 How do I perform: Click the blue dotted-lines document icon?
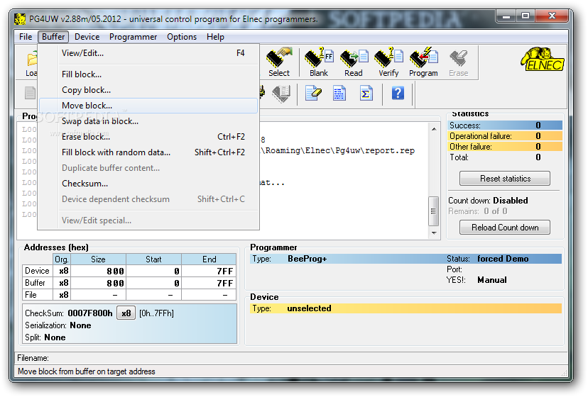pyautogui.click(x=339, y=93)
